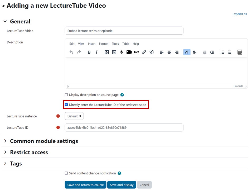
Task: Align text right
Action: (x=177, y=52)
